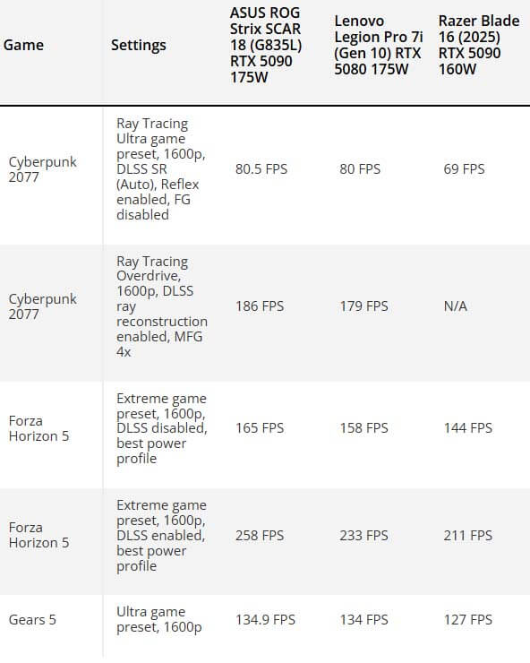Click the Gears 5 game name
Viewport: 530px width, 663px height.
[32, 619]
